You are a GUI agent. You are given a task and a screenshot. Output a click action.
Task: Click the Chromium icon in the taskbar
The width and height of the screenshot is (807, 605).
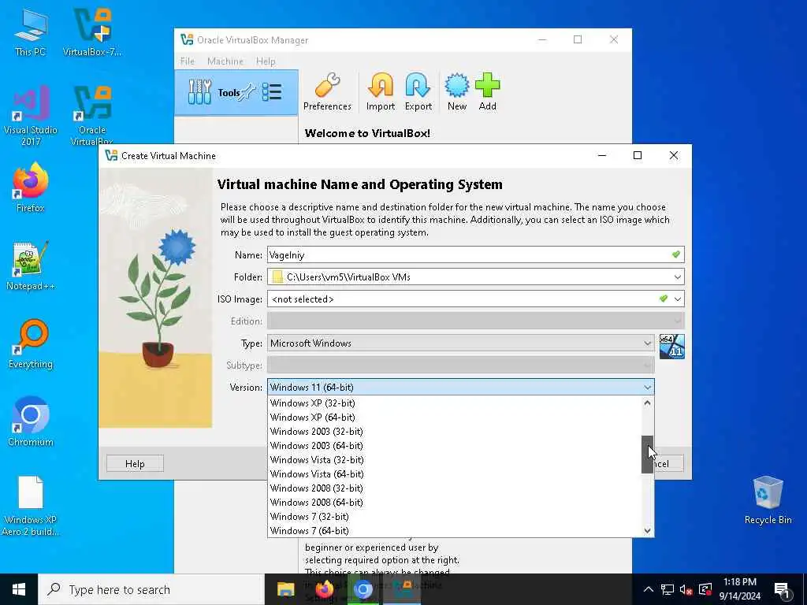click(363, 589)
